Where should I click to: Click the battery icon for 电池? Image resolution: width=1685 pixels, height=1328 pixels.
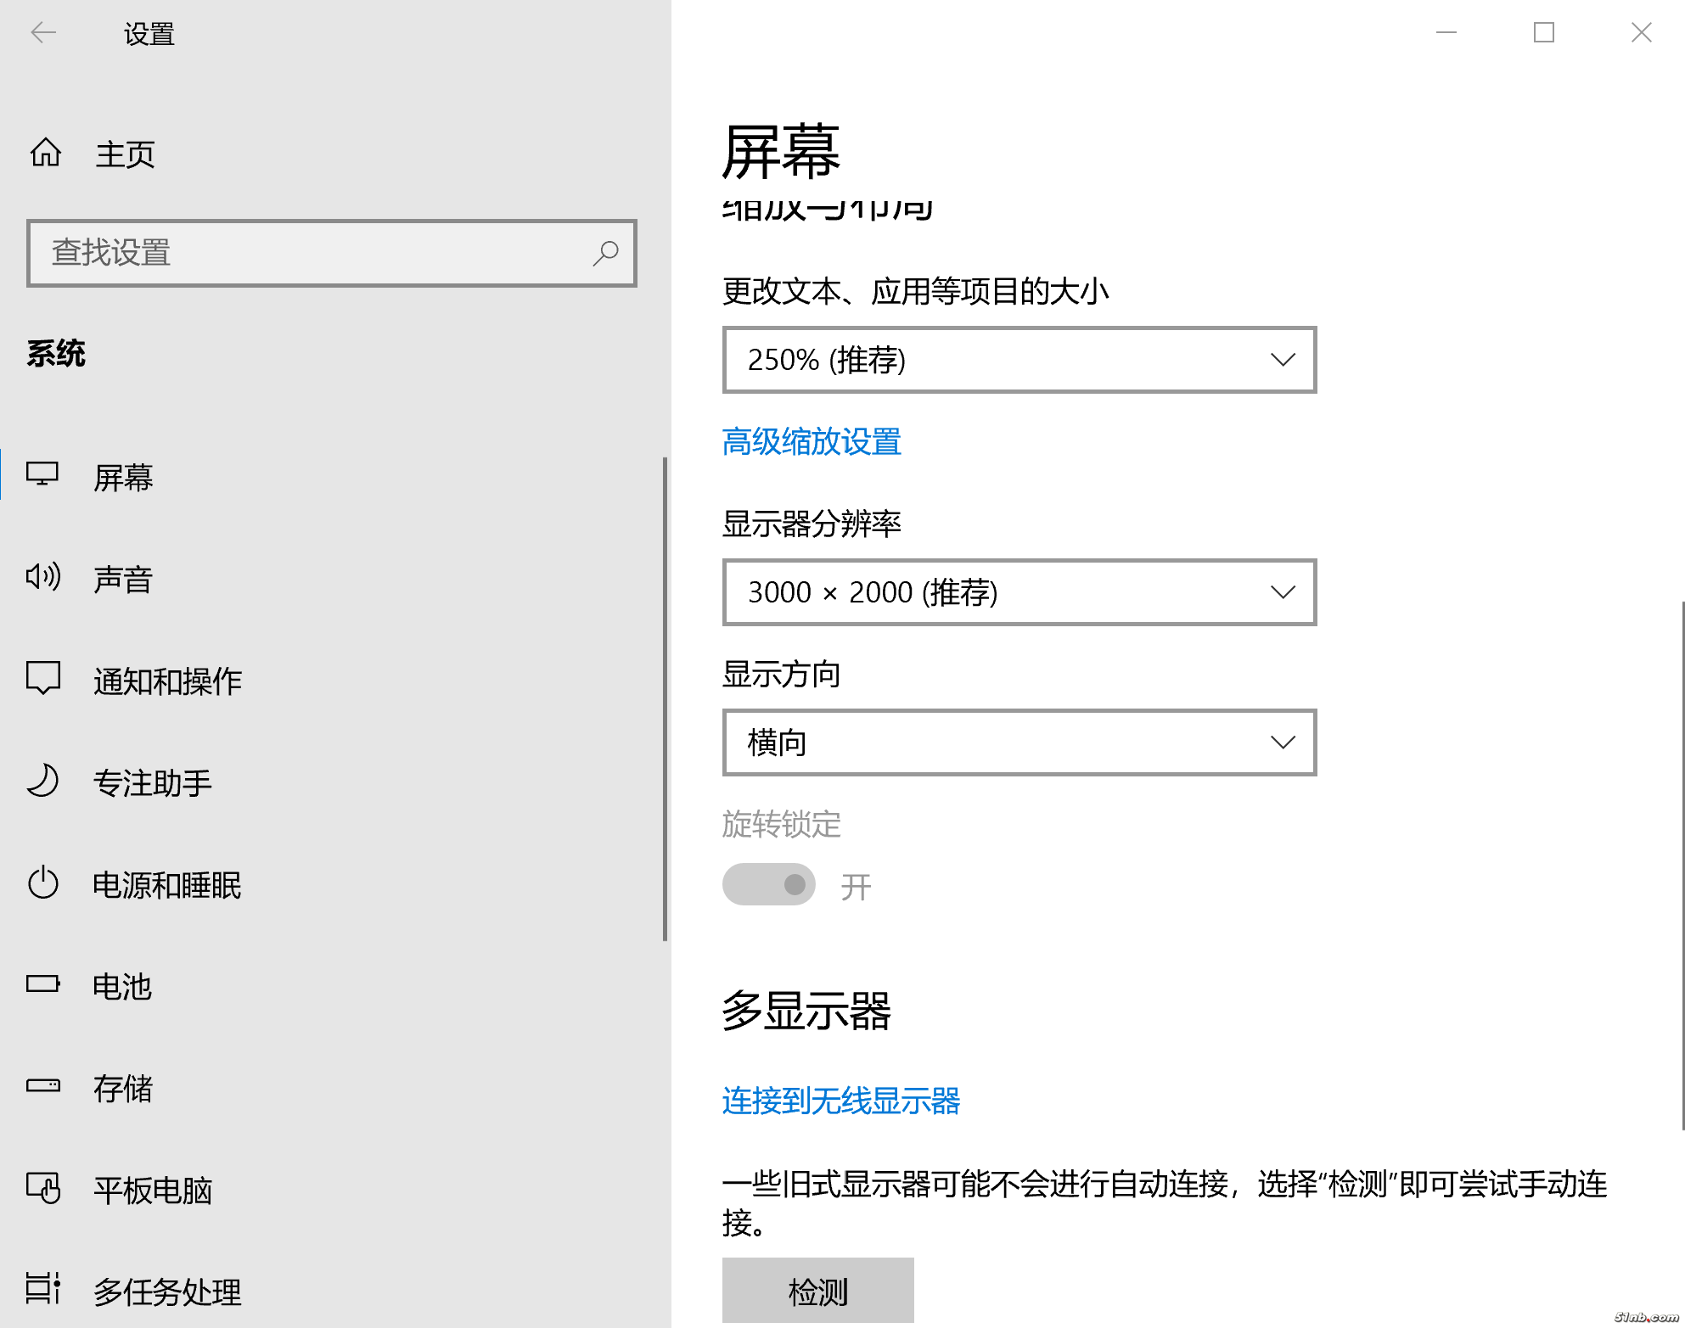[43, 984]
